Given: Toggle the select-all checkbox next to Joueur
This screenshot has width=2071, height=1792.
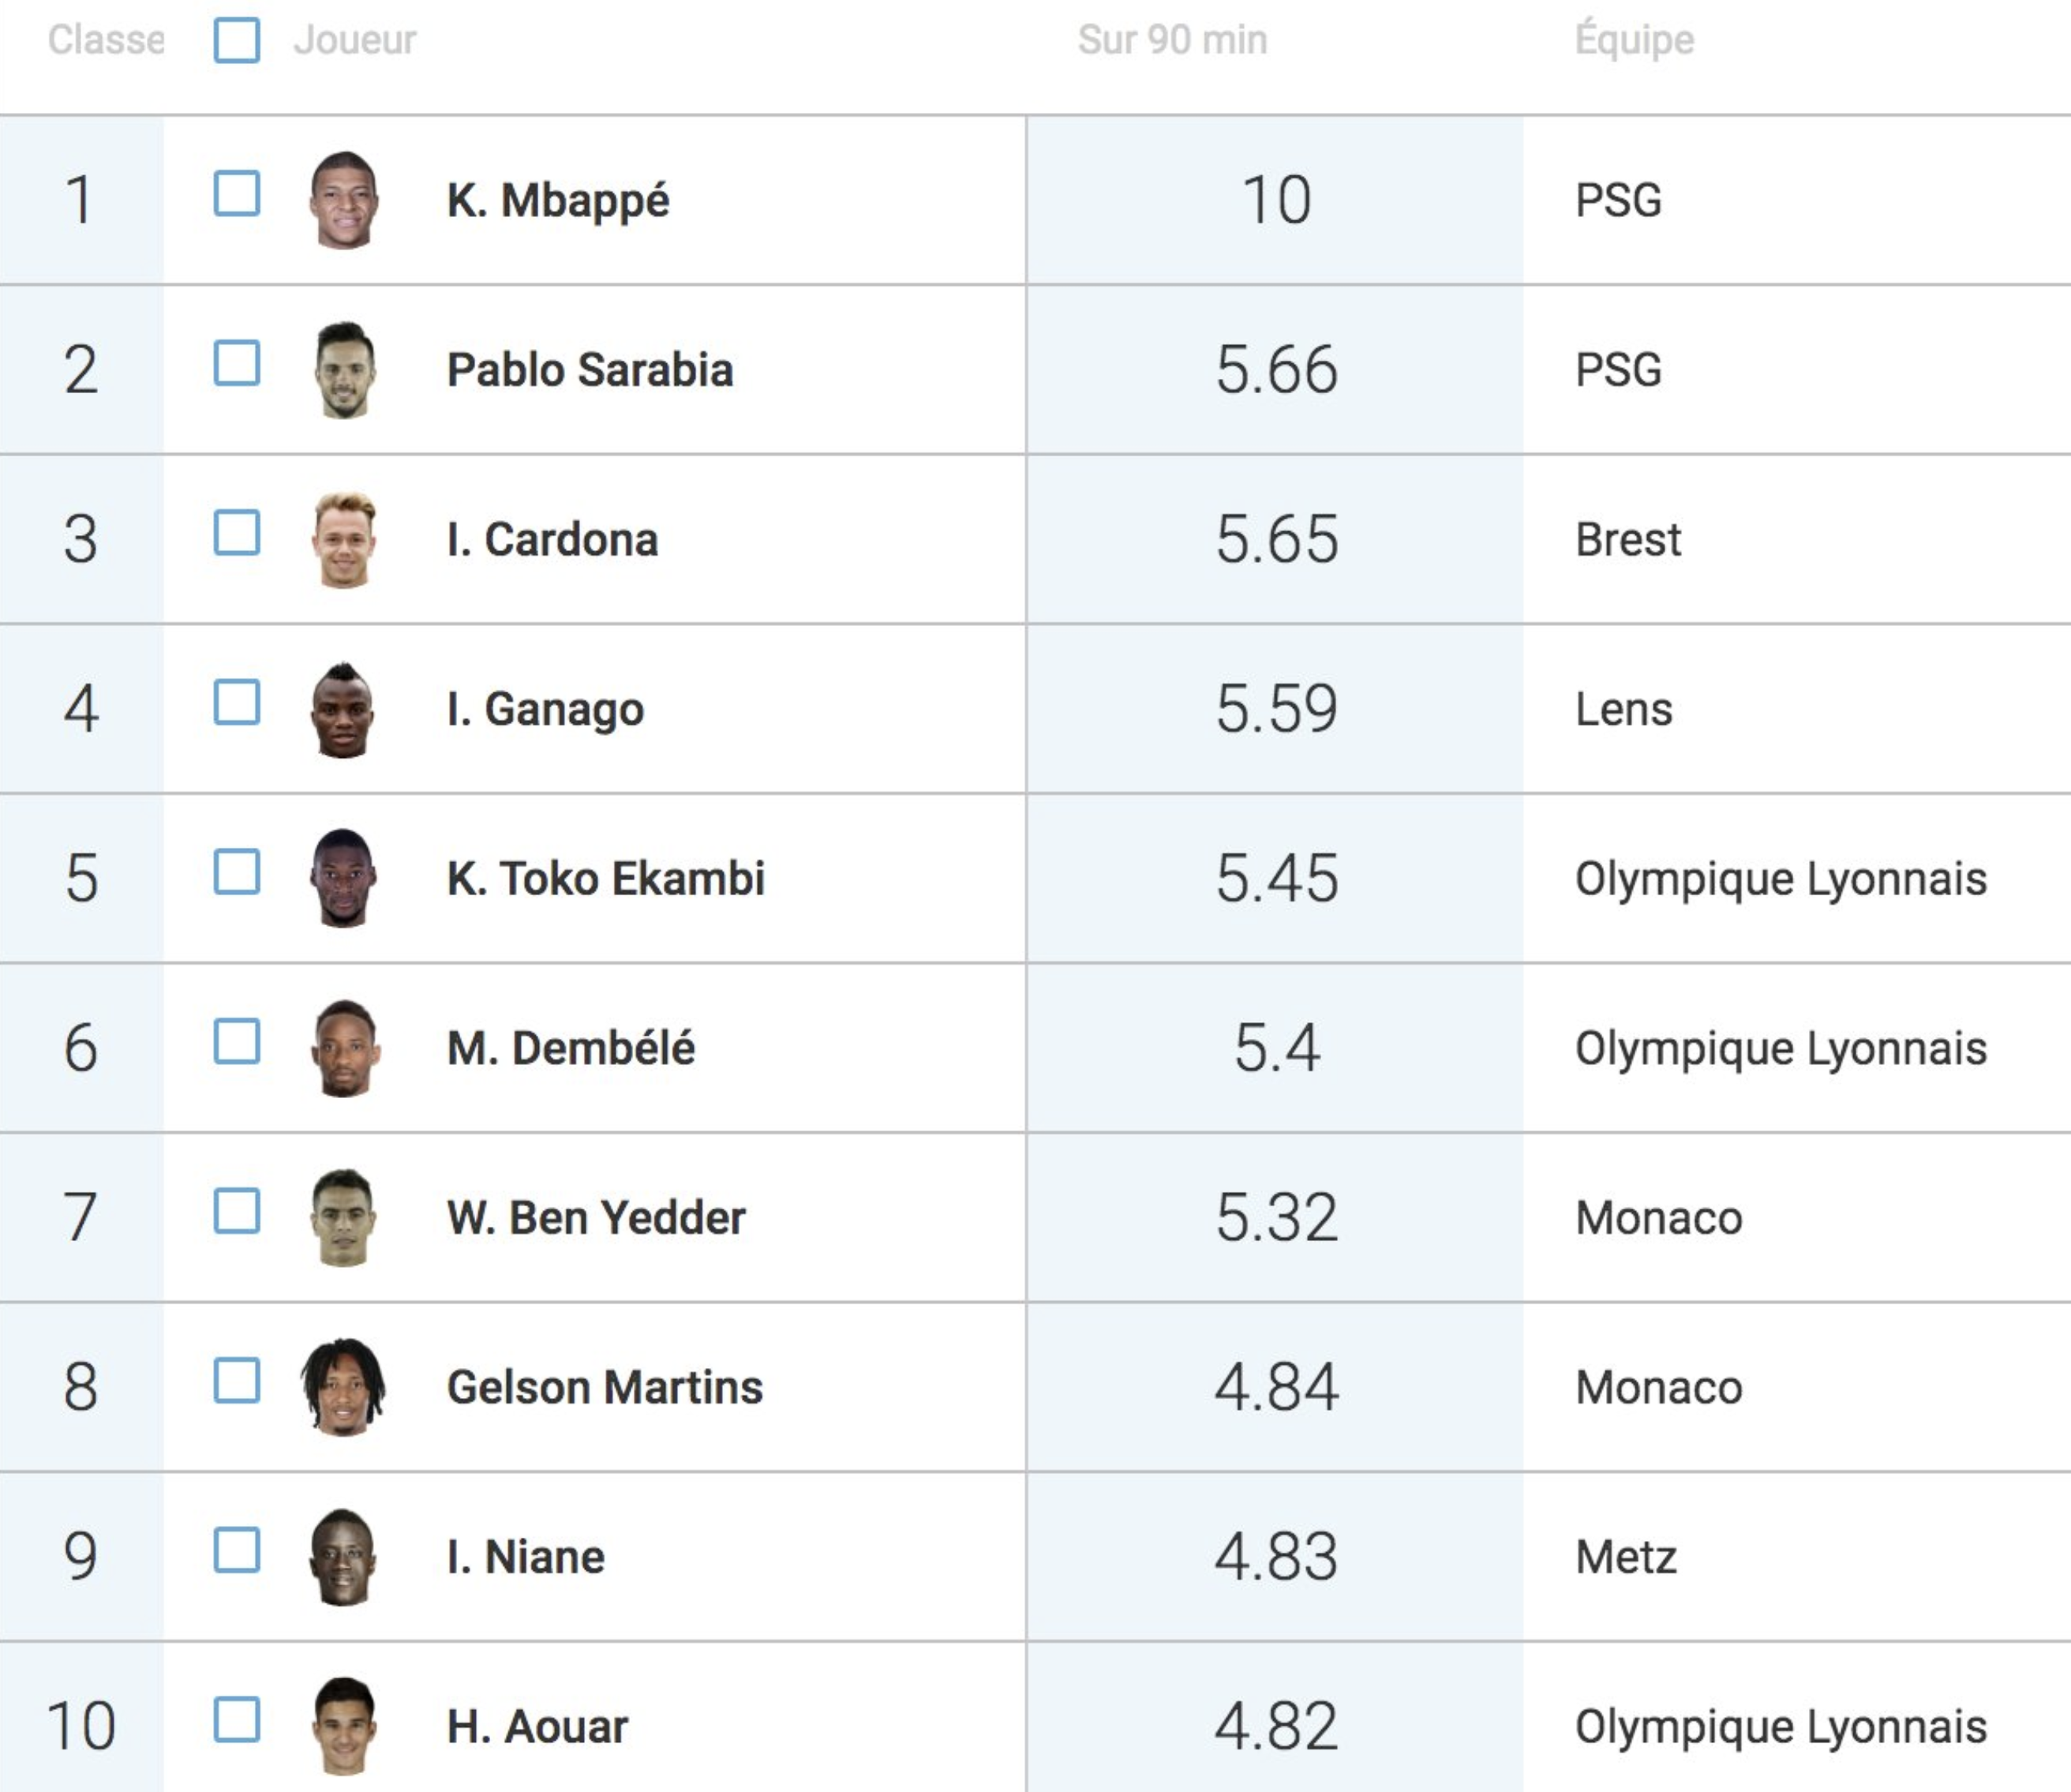Looking at the screenshot, I should coord(237,40).
